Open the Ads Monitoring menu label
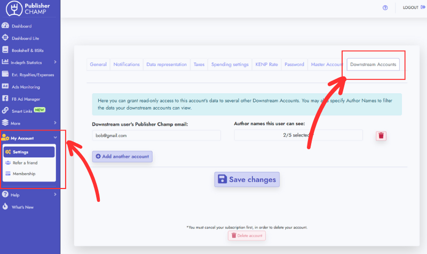Image resolution: width=427 pixels, height=254 pixels. [x=26, y=87]
